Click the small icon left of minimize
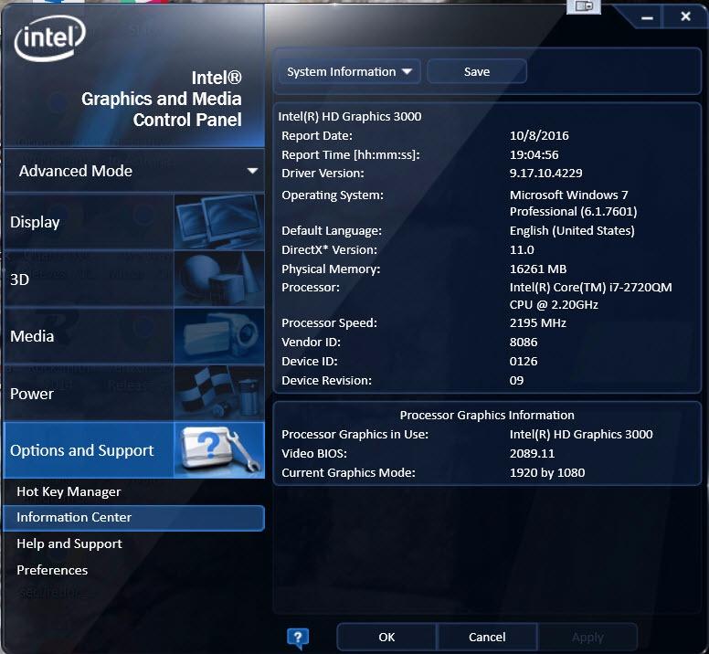This screenshot has width=709, height=654. coord(583,7)
